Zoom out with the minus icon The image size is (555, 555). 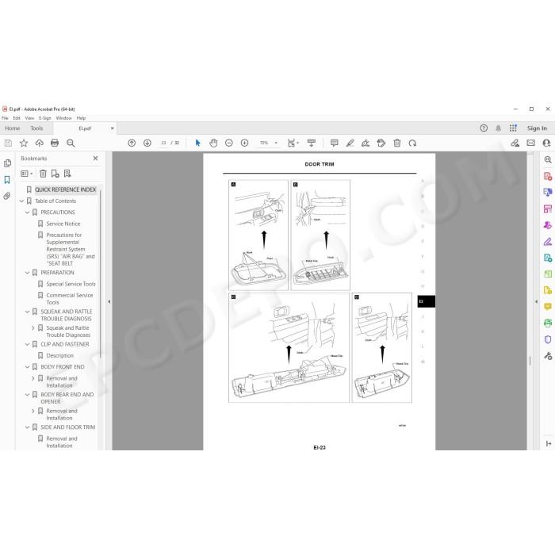point(229,143)
